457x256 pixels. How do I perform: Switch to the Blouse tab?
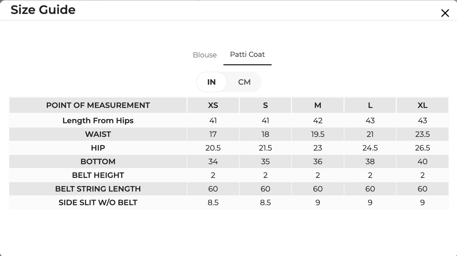click(x=205, y=55)
